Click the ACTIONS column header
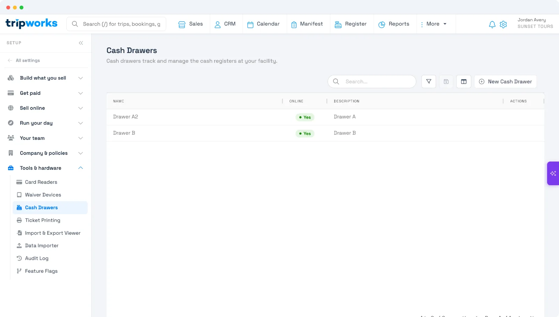Screen dimensions: 559x317 (x=518, y=101)
